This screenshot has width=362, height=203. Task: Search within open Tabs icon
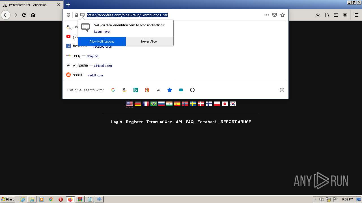(181, 90)
